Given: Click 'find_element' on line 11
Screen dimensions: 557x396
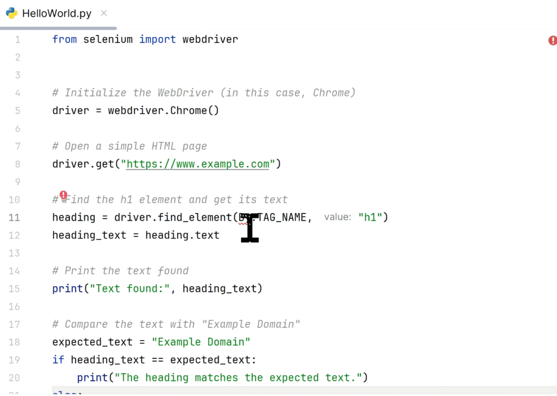Looking at the screenshot, I should [x=195, y=217].
